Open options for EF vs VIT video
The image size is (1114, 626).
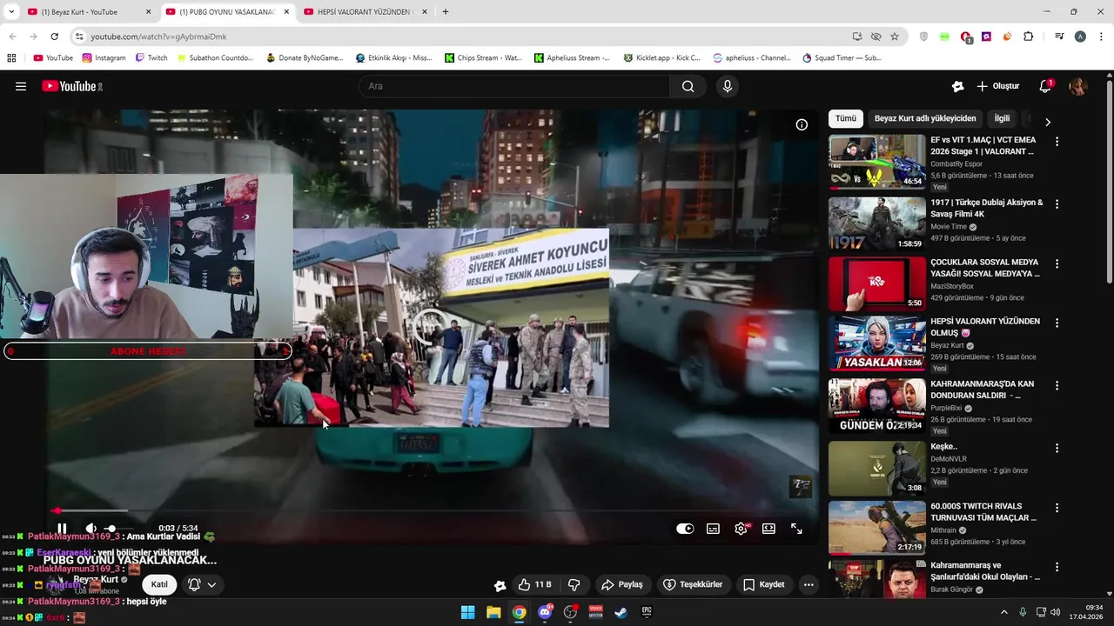[x=1057, y=141]
